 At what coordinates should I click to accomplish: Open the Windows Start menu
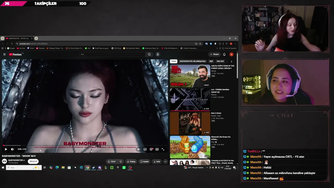pos(3,168)
